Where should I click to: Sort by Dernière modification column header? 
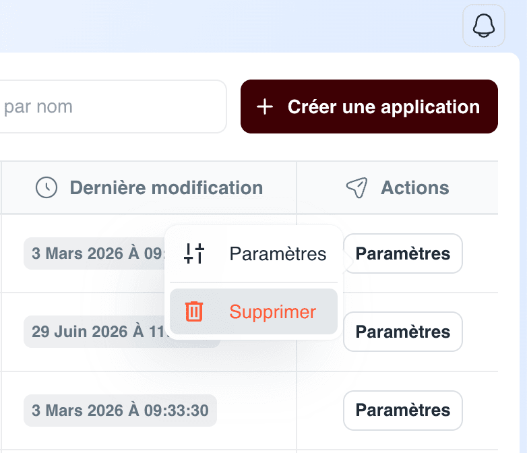click(x=149, y=187)
